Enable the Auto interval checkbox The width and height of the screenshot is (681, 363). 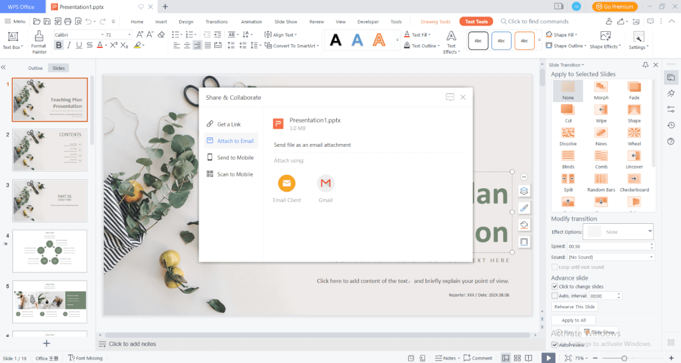pyautogui.click(x=555, y=296)
